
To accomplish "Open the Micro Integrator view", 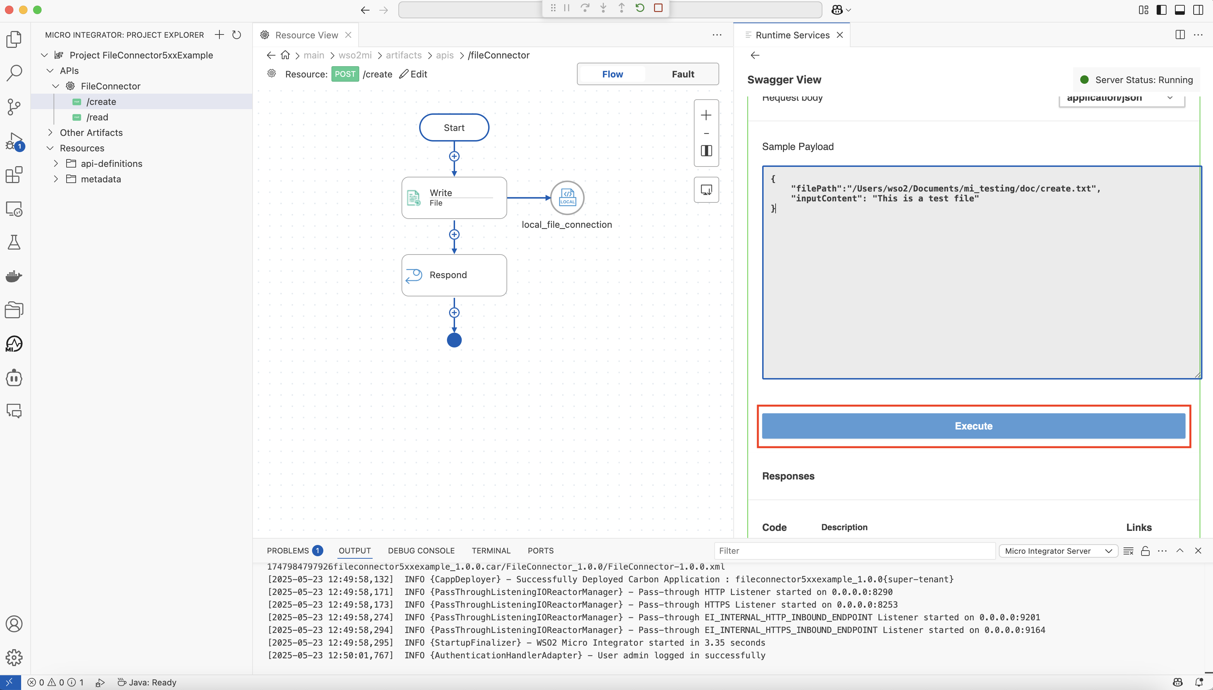I will [x=14, y=344].
